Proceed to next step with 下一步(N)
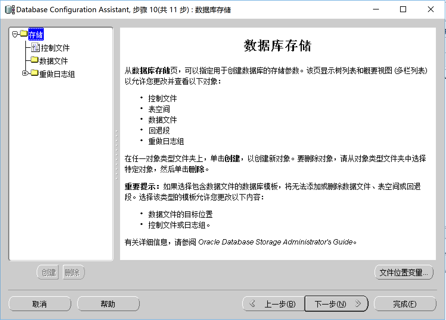The width and height of the screenshot is (446, 320). (336, 304)
